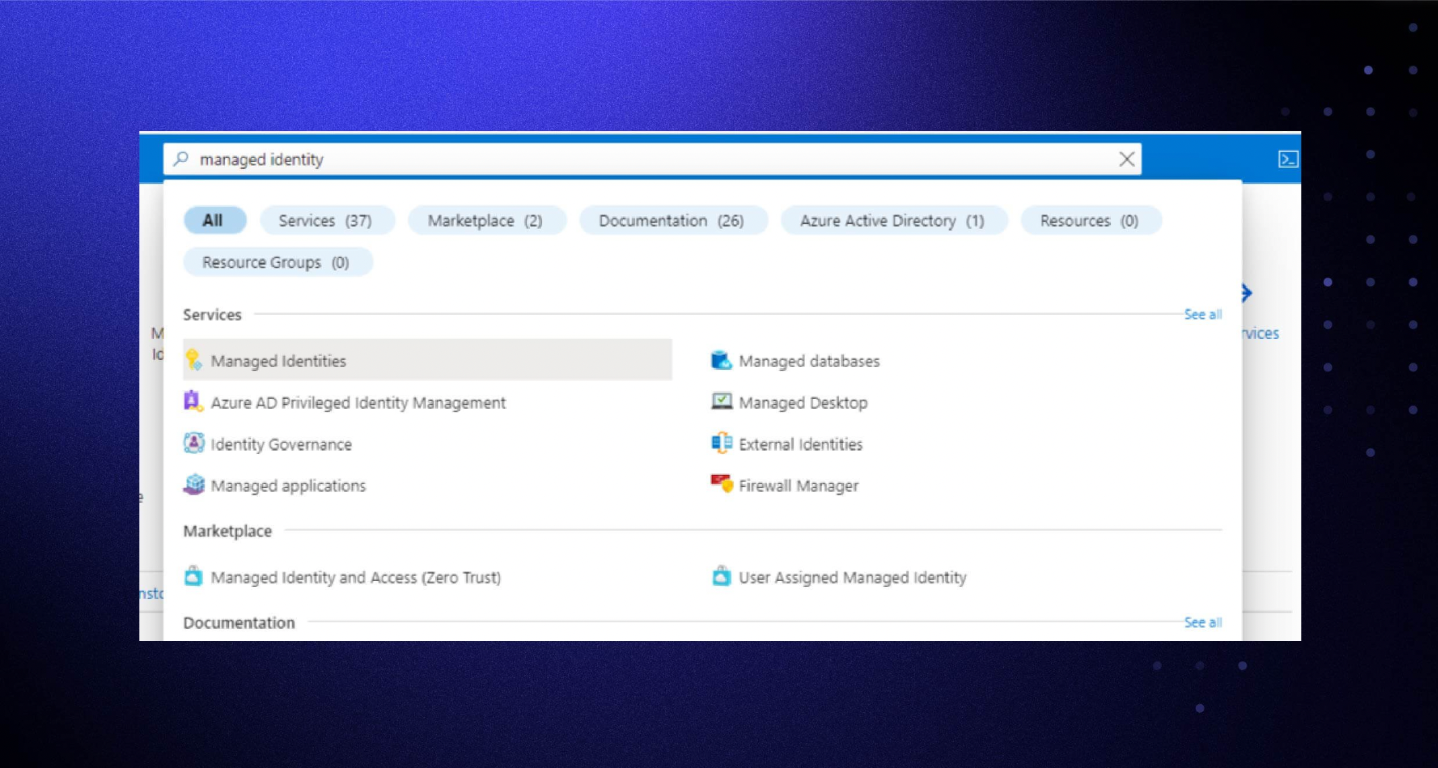Open Firewall Manager service
This screenshot has height=768, width=1438.
tap(798, 486)
